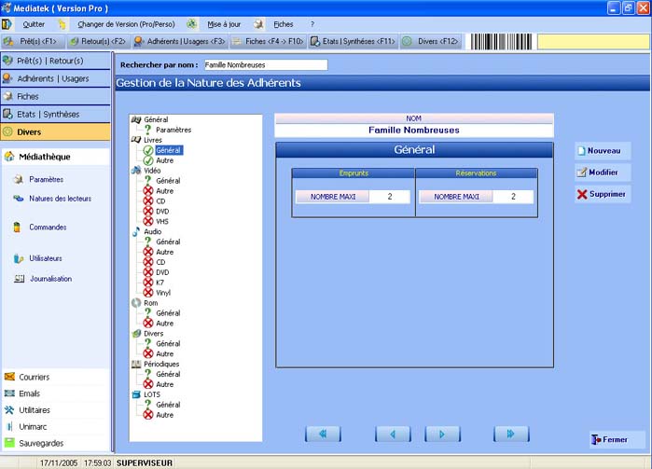Click the Modifier button

click(x=603, y=172)
